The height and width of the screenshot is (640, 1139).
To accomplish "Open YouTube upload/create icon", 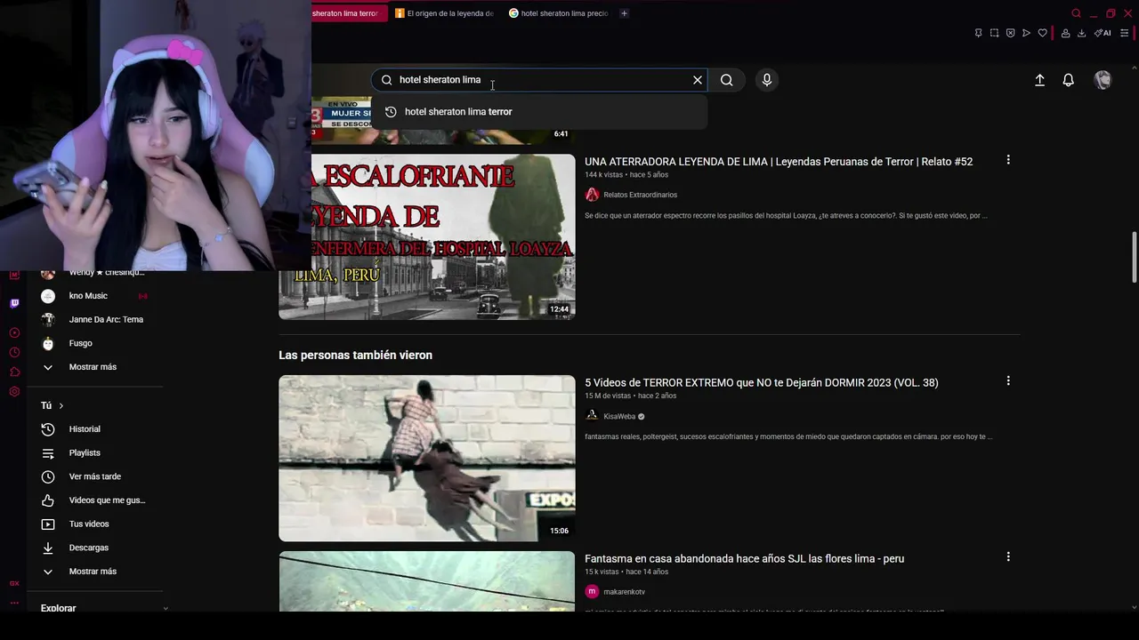I will point(1039,80).
